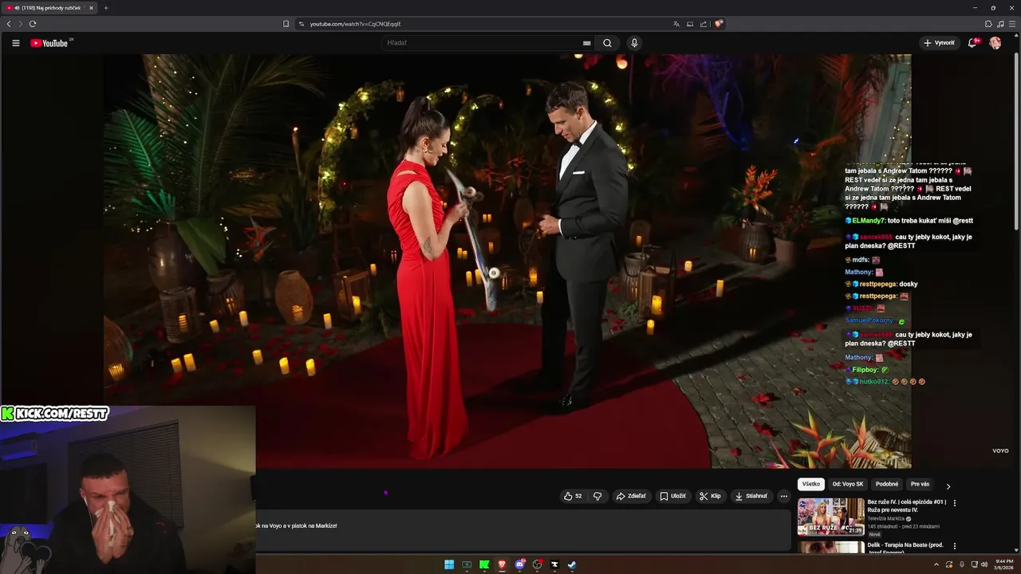The height and width of the screenshot is (574, 1021).
Task: Open a new browser tab
Action: click(x=106, y=7)
